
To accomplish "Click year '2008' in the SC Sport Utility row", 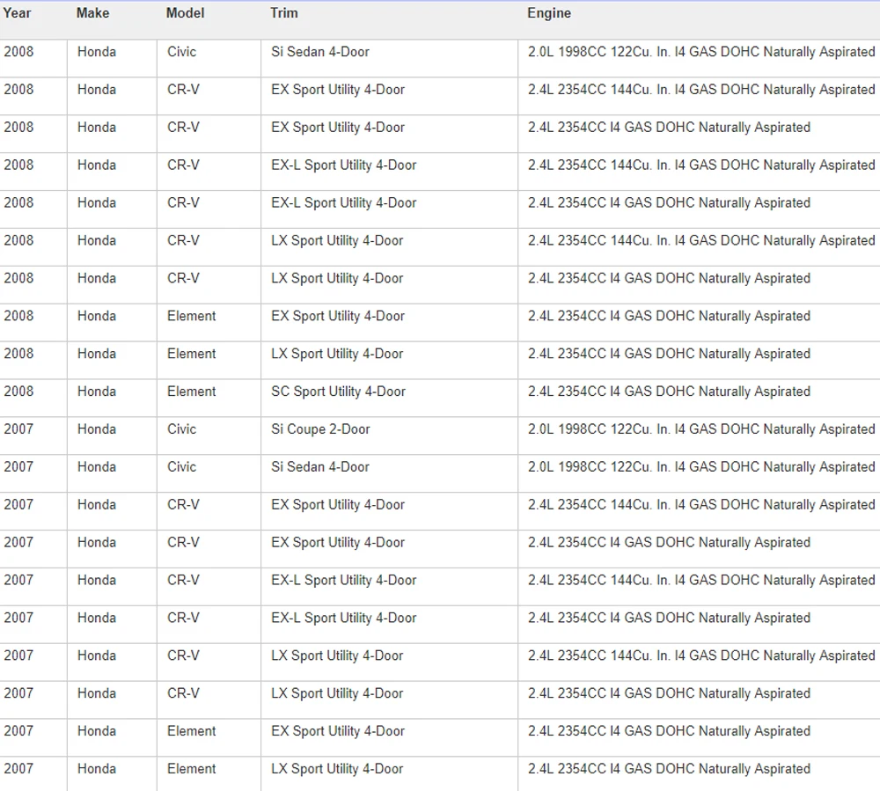I will [18, 392].
